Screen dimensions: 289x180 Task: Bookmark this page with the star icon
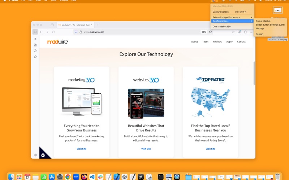pos(211,32)
